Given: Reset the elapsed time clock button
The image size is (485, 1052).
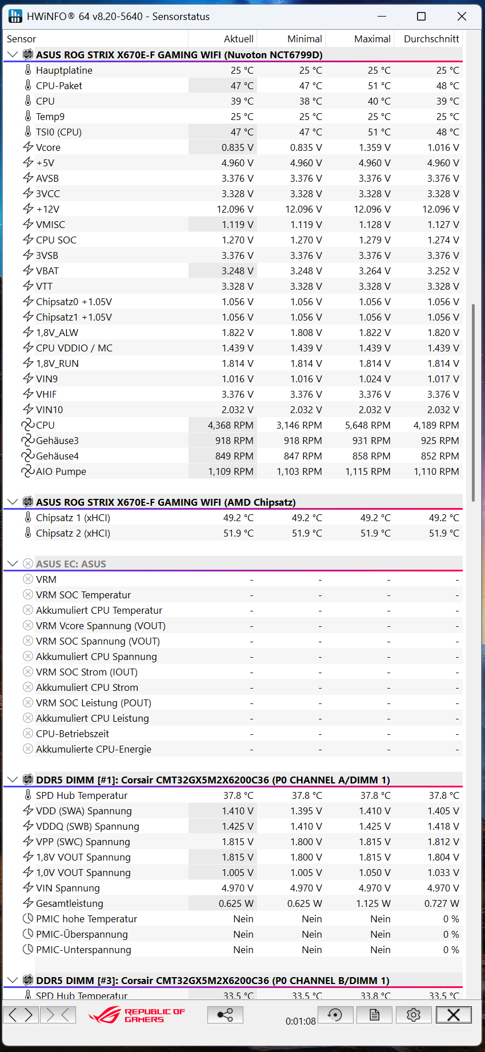Looking at the screenshot, I should (335, 1015).
